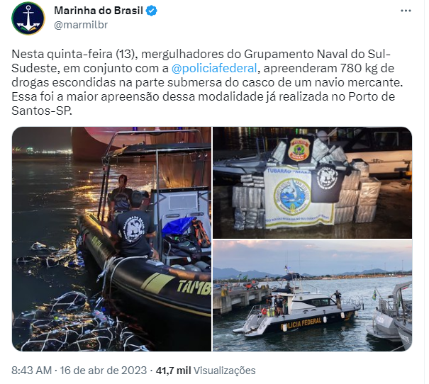Follow the @policiafederal mention link
Viewport: 429px width, 384px height.
pos(214,68)
